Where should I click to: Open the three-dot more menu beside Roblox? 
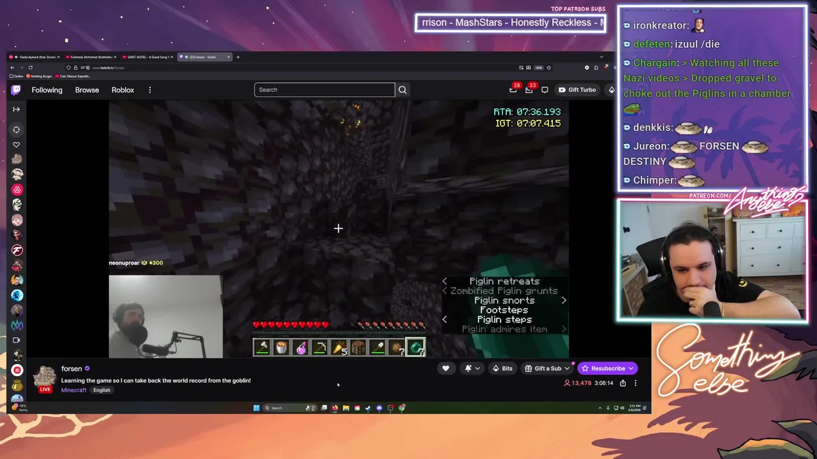coord(150,90)
